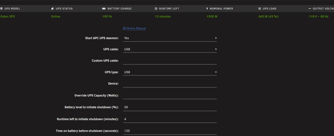Image resolution: width=334 pixels, height=136 pixels.
Task: Click the bars icon beside UPS LOAD
Action: tap(260, 9)
